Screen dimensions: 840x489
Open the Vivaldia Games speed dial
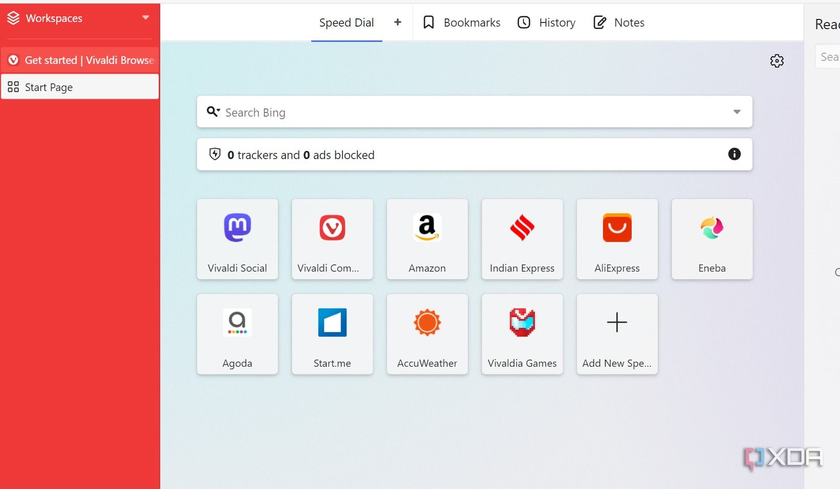[x=522, y=334]
